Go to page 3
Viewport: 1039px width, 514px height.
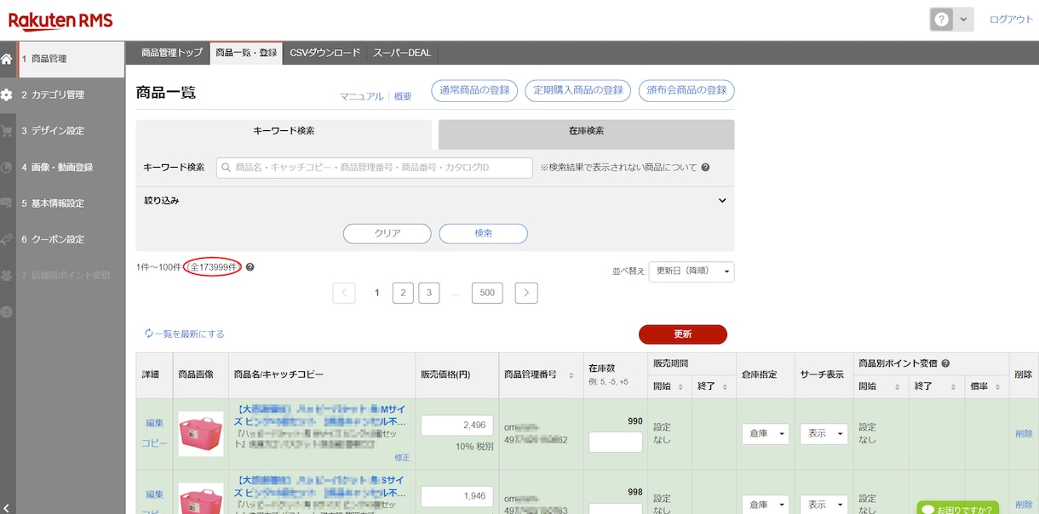429,293
